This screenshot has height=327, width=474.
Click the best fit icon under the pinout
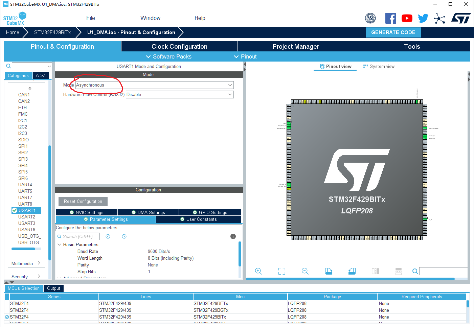tap(282, 271)
